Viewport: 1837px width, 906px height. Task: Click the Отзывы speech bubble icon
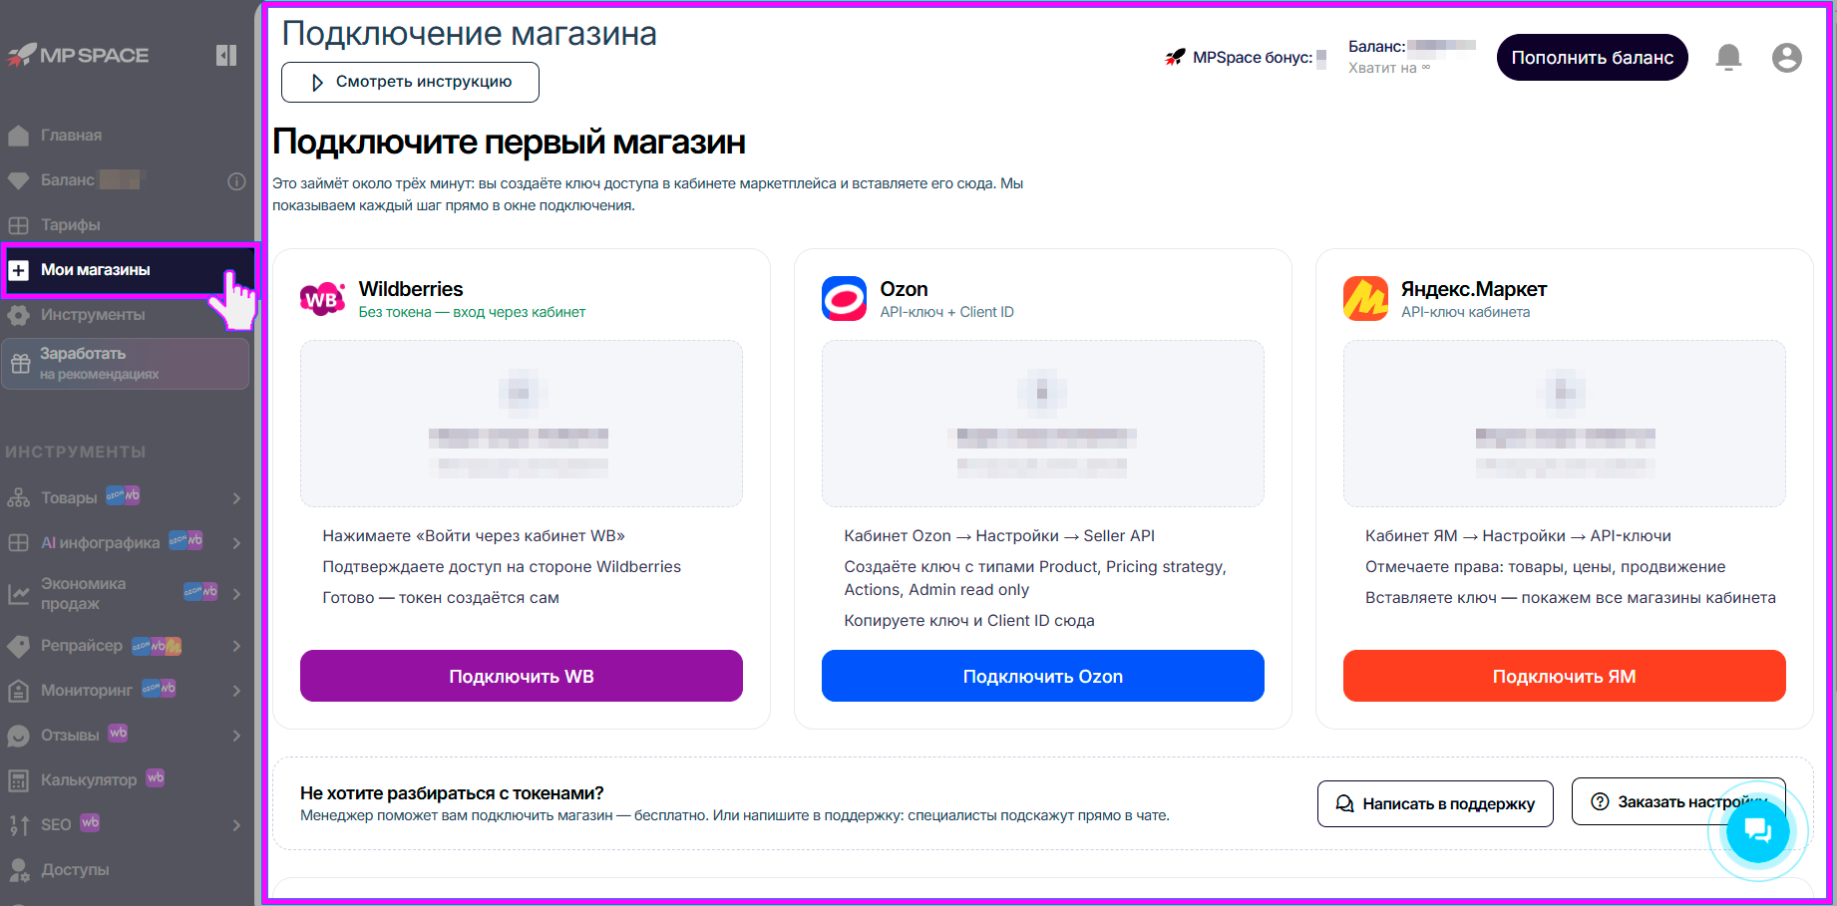point(18,736)
